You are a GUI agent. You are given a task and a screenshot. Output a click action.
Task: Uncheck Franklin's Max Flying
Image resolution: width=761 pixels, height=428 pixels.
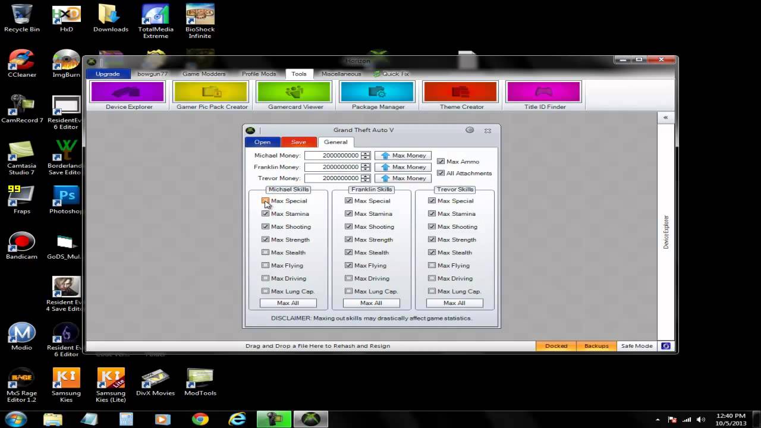pyautogui.click(x=348, y=266)
